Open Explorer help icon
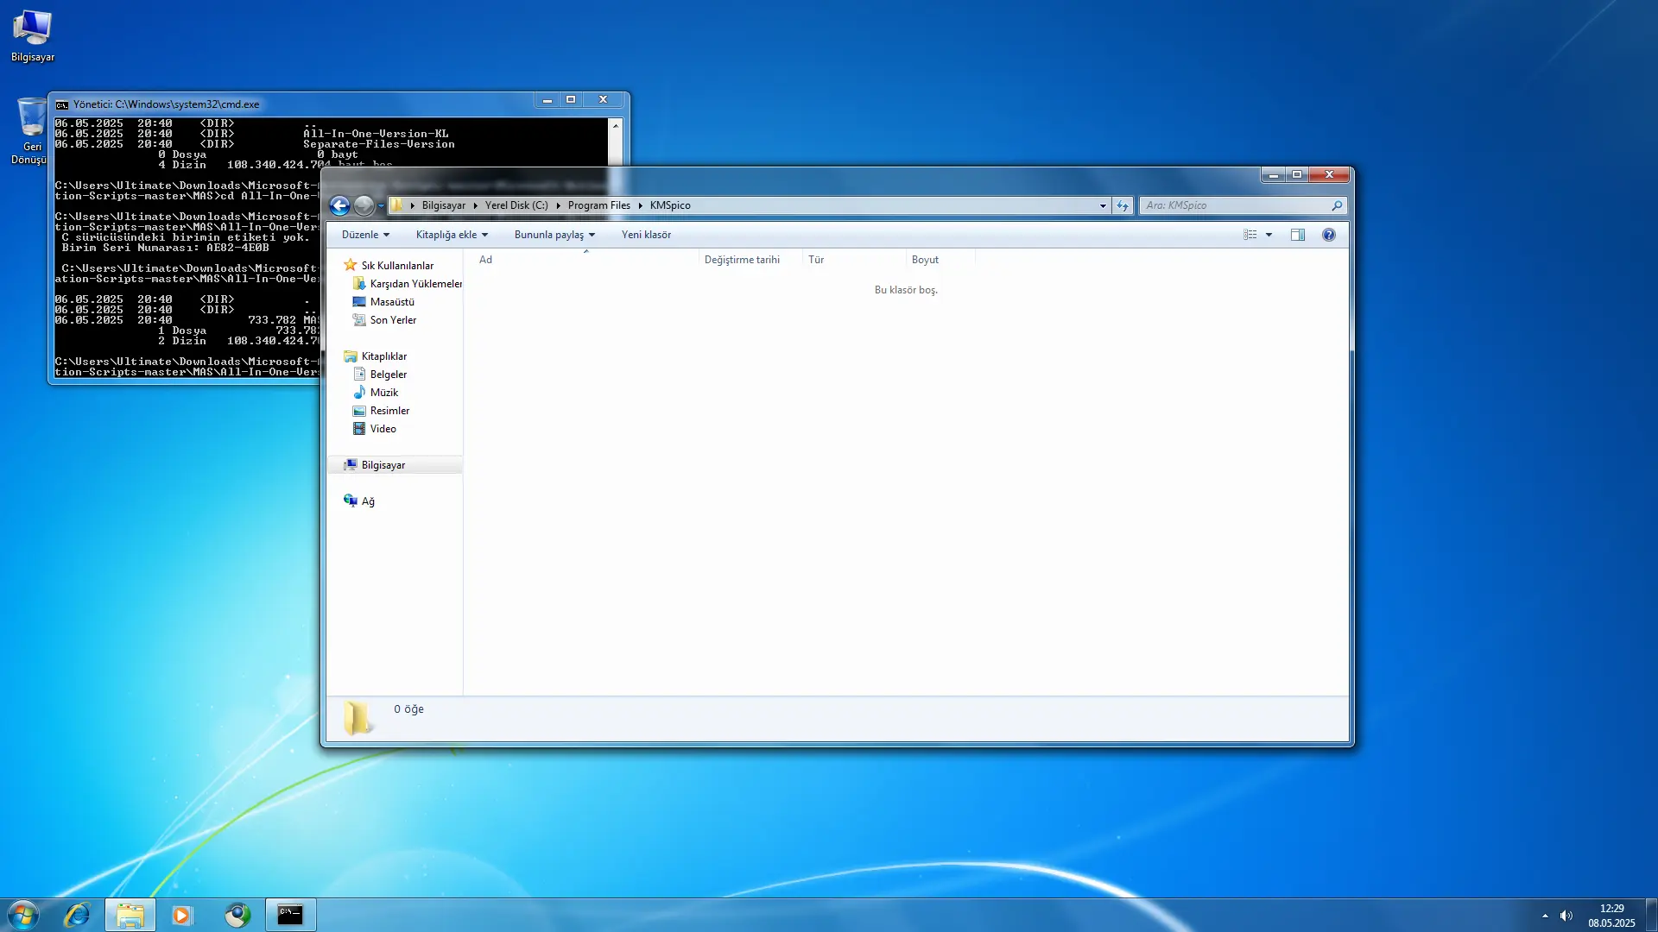The width and height of the screenshot is (1658, 932). [1328, 235]
